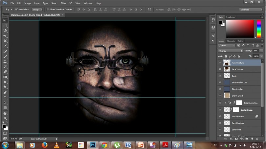This screenshot has width=266, height=149.
Task: Switch to the Channels tab
Action: 231,41
